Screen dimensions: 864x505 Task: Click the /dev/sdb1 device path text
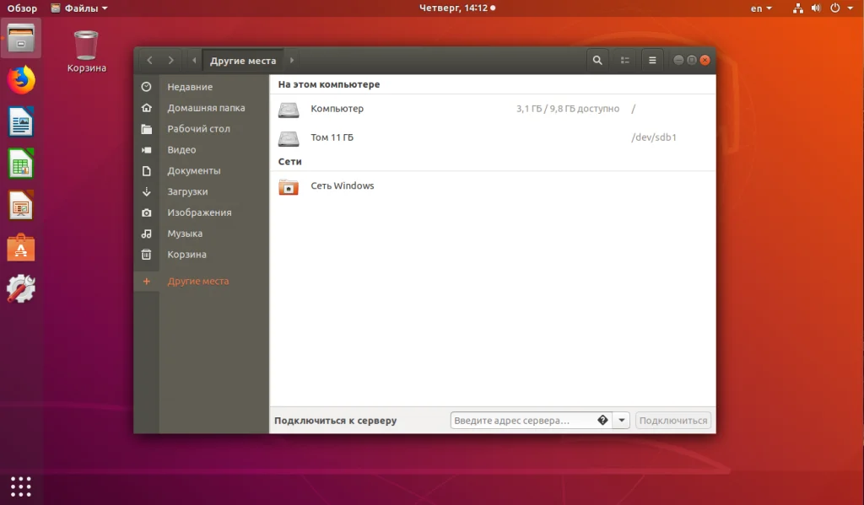[x=654, y=137]
